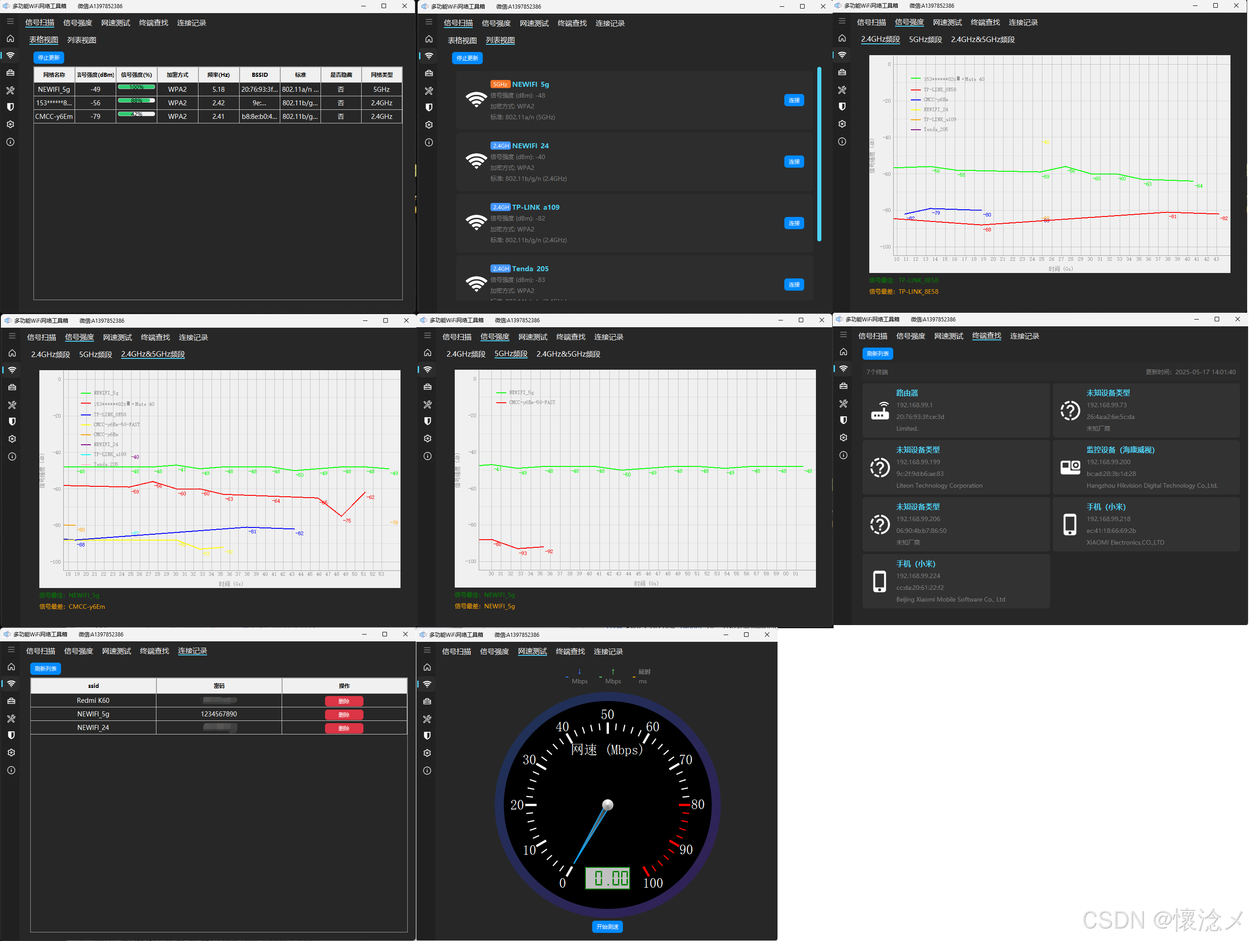Click the router icon beside 192.168.99.1
1249x941 pixels.
[x=880, y=410]
